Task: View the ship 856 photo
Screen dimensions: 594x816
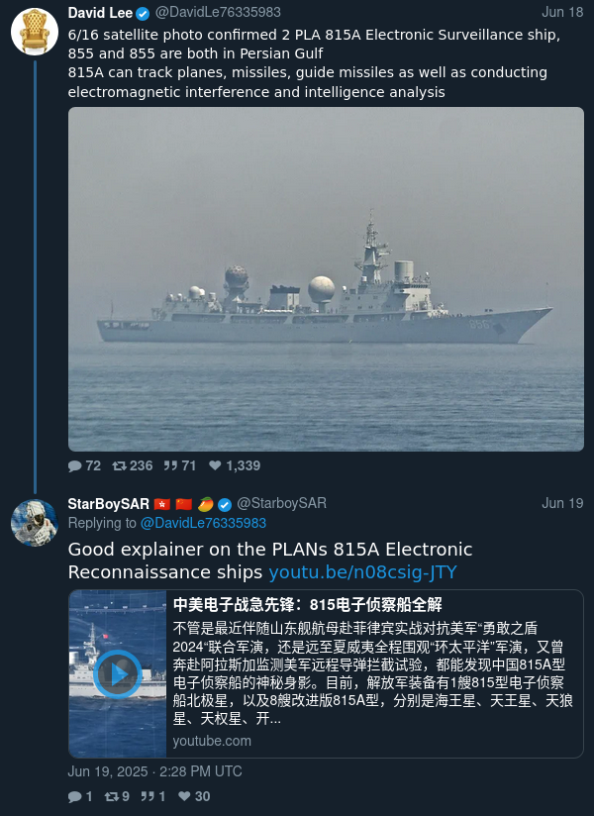Action: (326, 279)
